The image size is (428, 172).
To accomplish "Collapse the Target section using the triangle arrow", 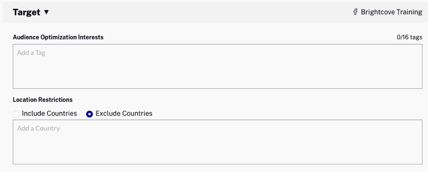I will tap(46, 12).
